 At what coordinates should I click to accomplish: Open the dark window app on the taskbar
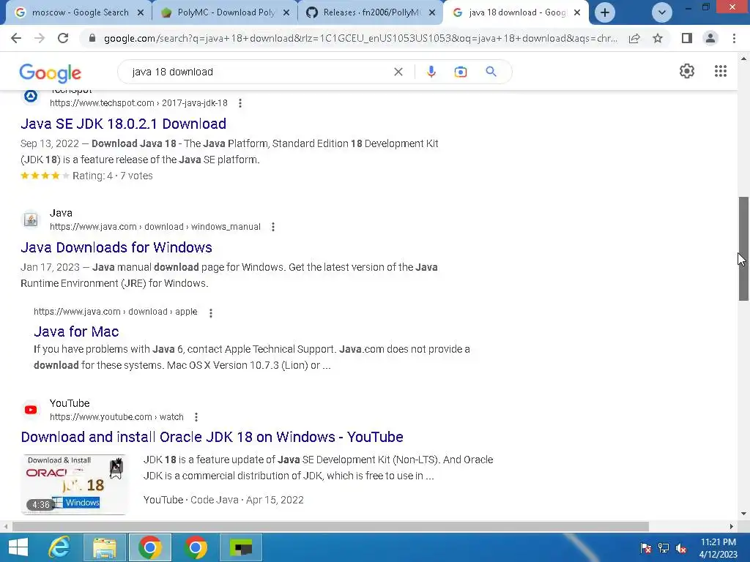click(x=240, y=547)
